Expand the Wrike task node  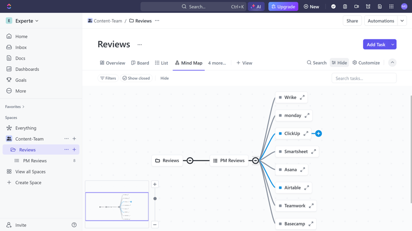click(x=302, y=98)
